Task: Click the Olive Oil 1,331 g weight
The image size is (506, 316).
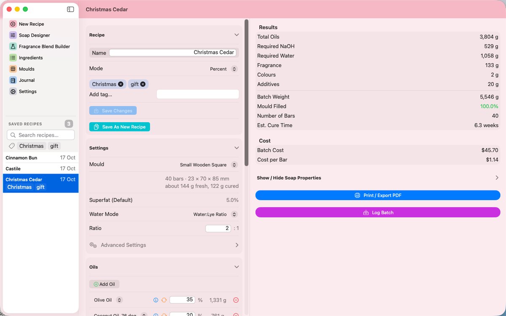Action: (218, 300)
